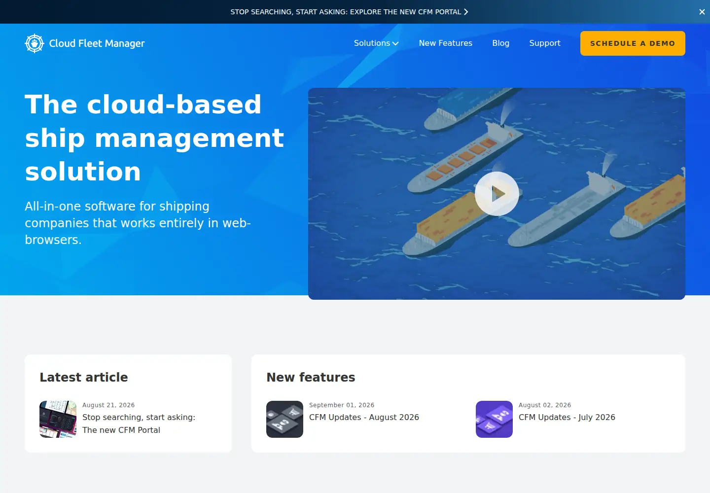Read 'Stop searching, start asking' article

(139, 423)
